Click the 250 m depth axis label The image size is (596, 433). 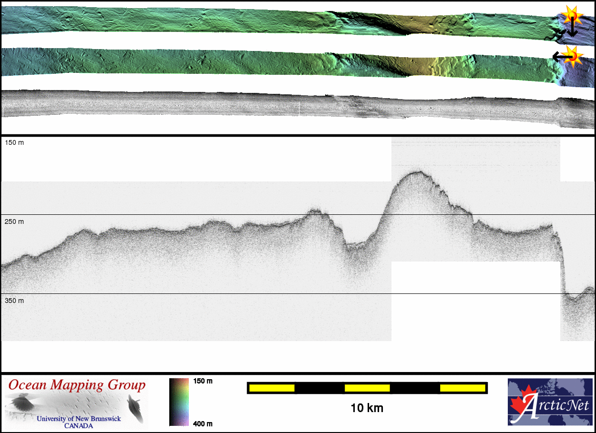14,222
